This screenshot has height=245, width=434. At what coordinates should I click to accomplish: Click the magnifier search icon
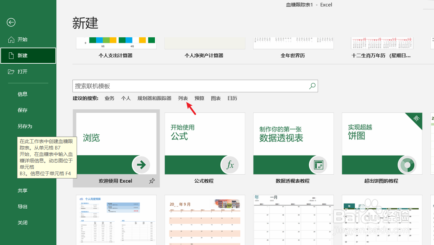(x=312, y=86)
